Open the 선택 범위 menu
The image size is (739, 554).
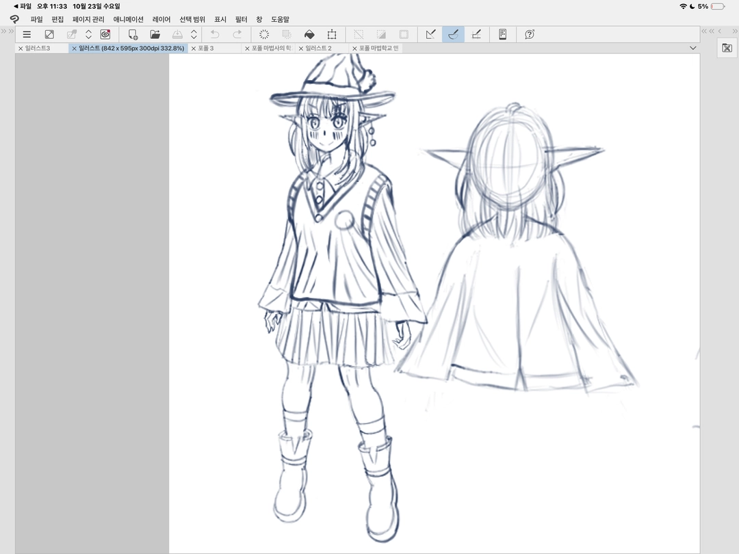click(192, 19)
